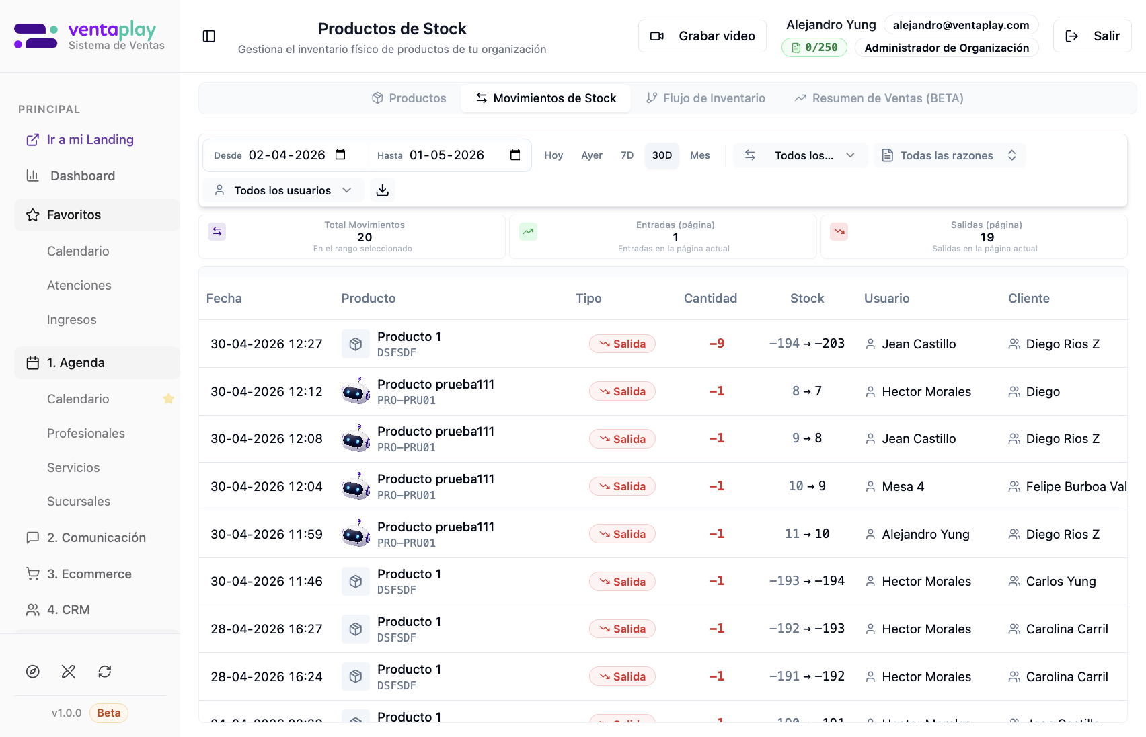The width and height of the screenshot is (1146, 737).
Task: Click the Salidas red trend icon
Action: (839, 231)
